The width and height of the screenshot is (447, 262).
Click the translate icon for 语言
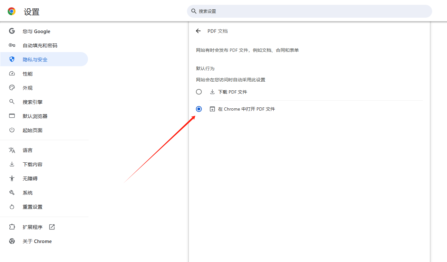[x=12, y=150]
